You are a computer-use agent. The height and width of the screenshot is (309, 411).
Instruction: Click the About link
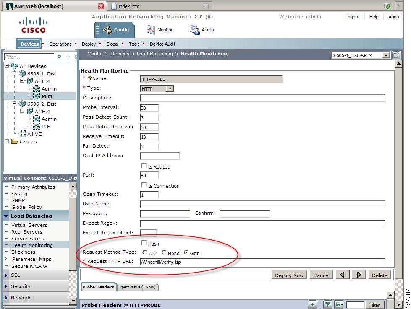click(395, 17)
